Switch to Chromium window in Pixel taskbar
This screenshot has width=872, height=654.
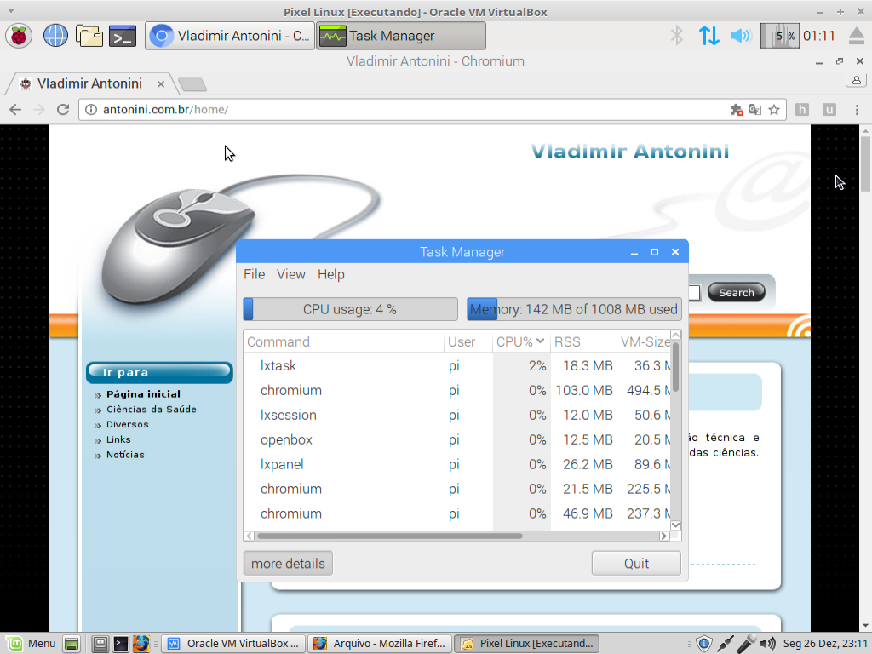click(230, 36)
